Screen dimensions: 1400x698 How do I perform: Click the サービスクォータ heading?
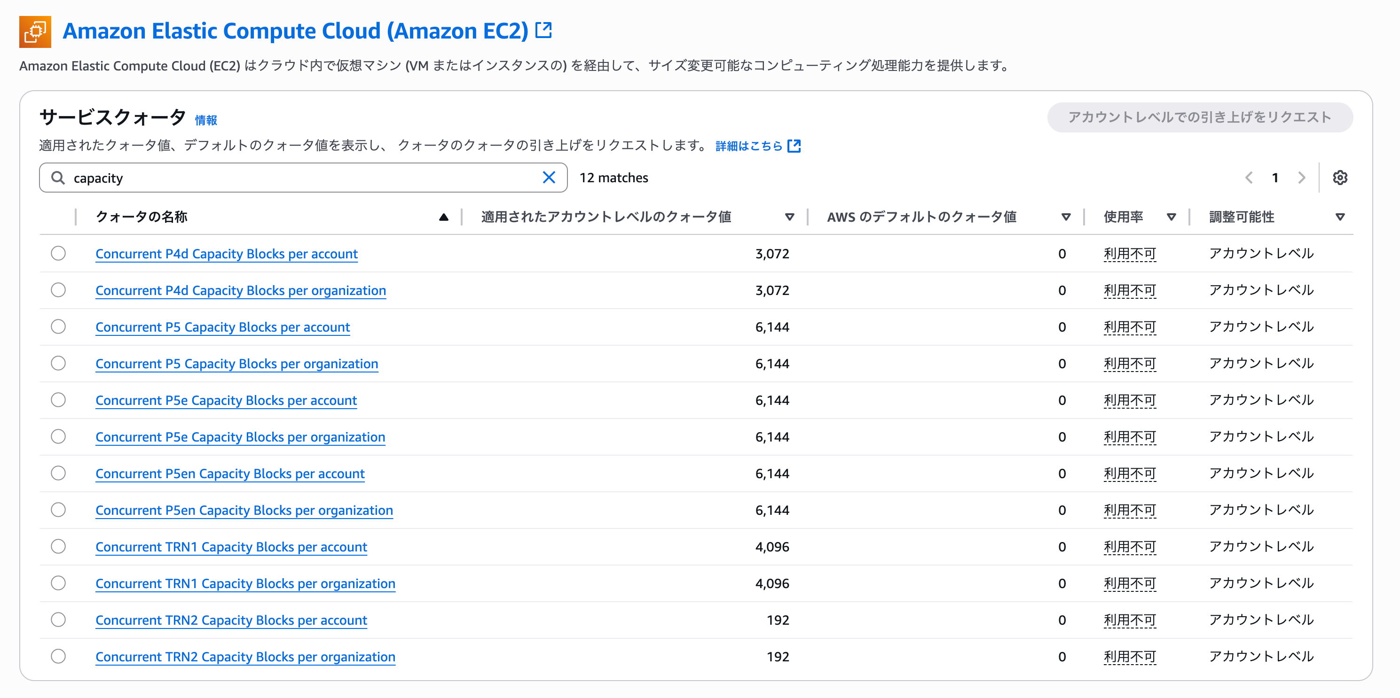(113, 117)
